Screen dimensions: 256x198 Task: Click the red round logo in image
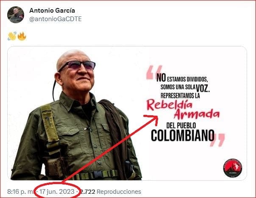[233, 168]
